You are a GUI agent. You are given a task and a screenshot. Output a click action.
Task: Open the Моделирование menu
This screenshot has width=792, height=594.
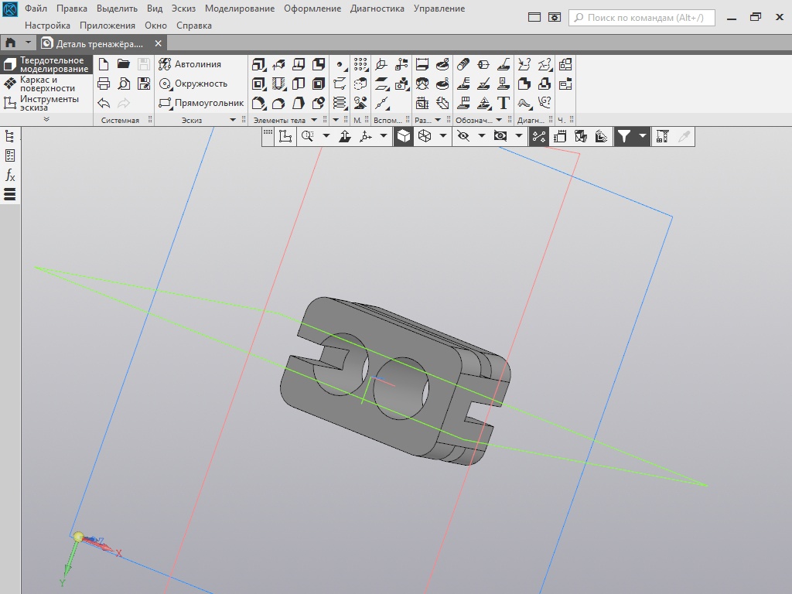point(239,9)
